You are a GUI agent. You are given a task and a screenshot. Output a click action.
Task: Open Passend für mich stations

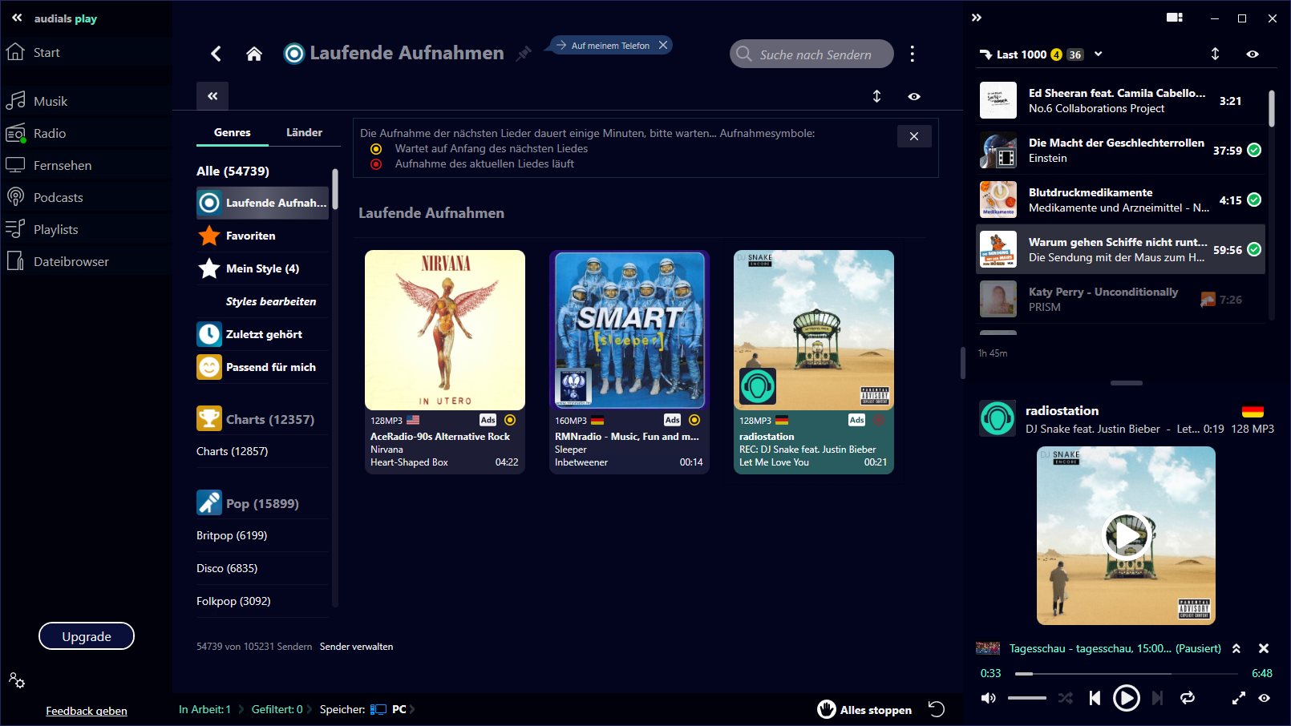coord(262,367)
